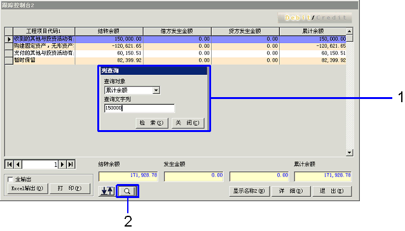The height and width of the screenshot is (231, 405).
Task: Click the -120,621.65 cell under 结转余额
Action: pos(109,46)
